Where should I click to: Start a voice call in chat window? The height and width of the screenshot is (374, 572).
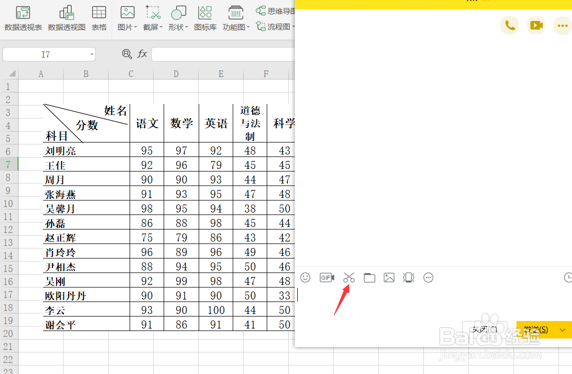click(509, 25)
